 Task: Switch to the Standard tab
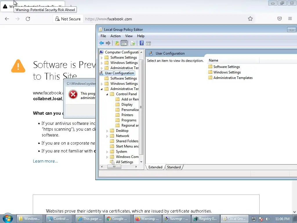tap(174, 167)
